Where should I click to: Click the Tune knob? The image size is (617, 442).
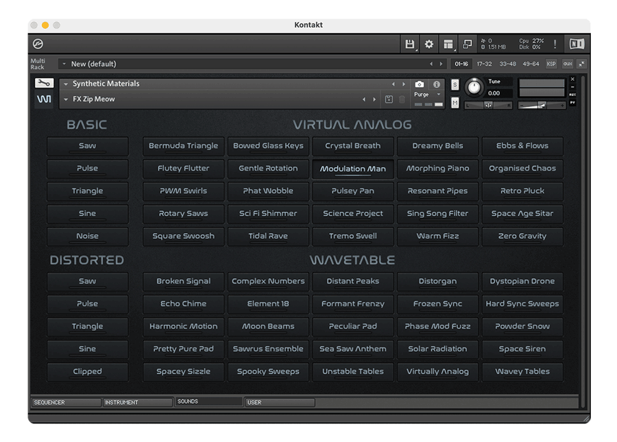click(x=474, y=88)
